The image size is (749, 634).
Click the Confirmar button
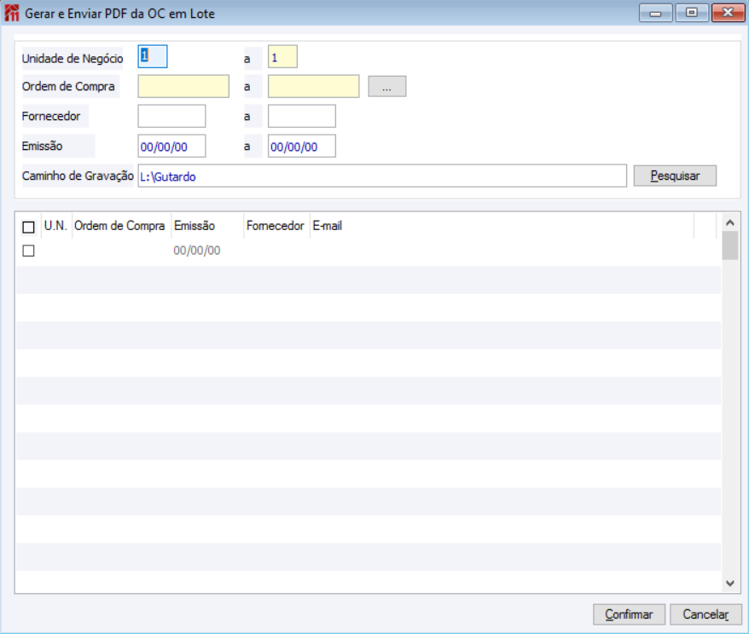tap(629, 614)
